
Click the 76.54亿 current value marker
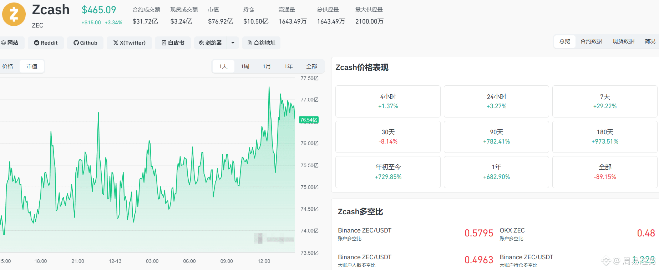[x=309, y=120]
